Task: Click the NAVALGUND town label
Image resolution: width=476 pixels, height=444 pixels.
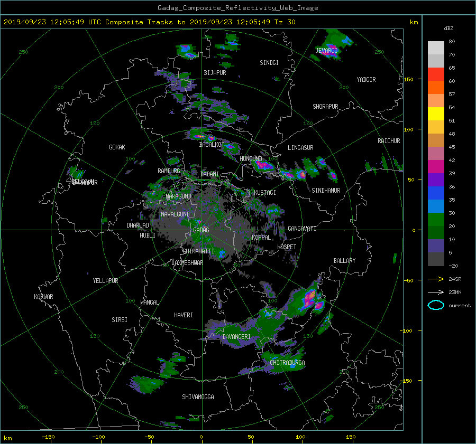Action: point(175,214)
